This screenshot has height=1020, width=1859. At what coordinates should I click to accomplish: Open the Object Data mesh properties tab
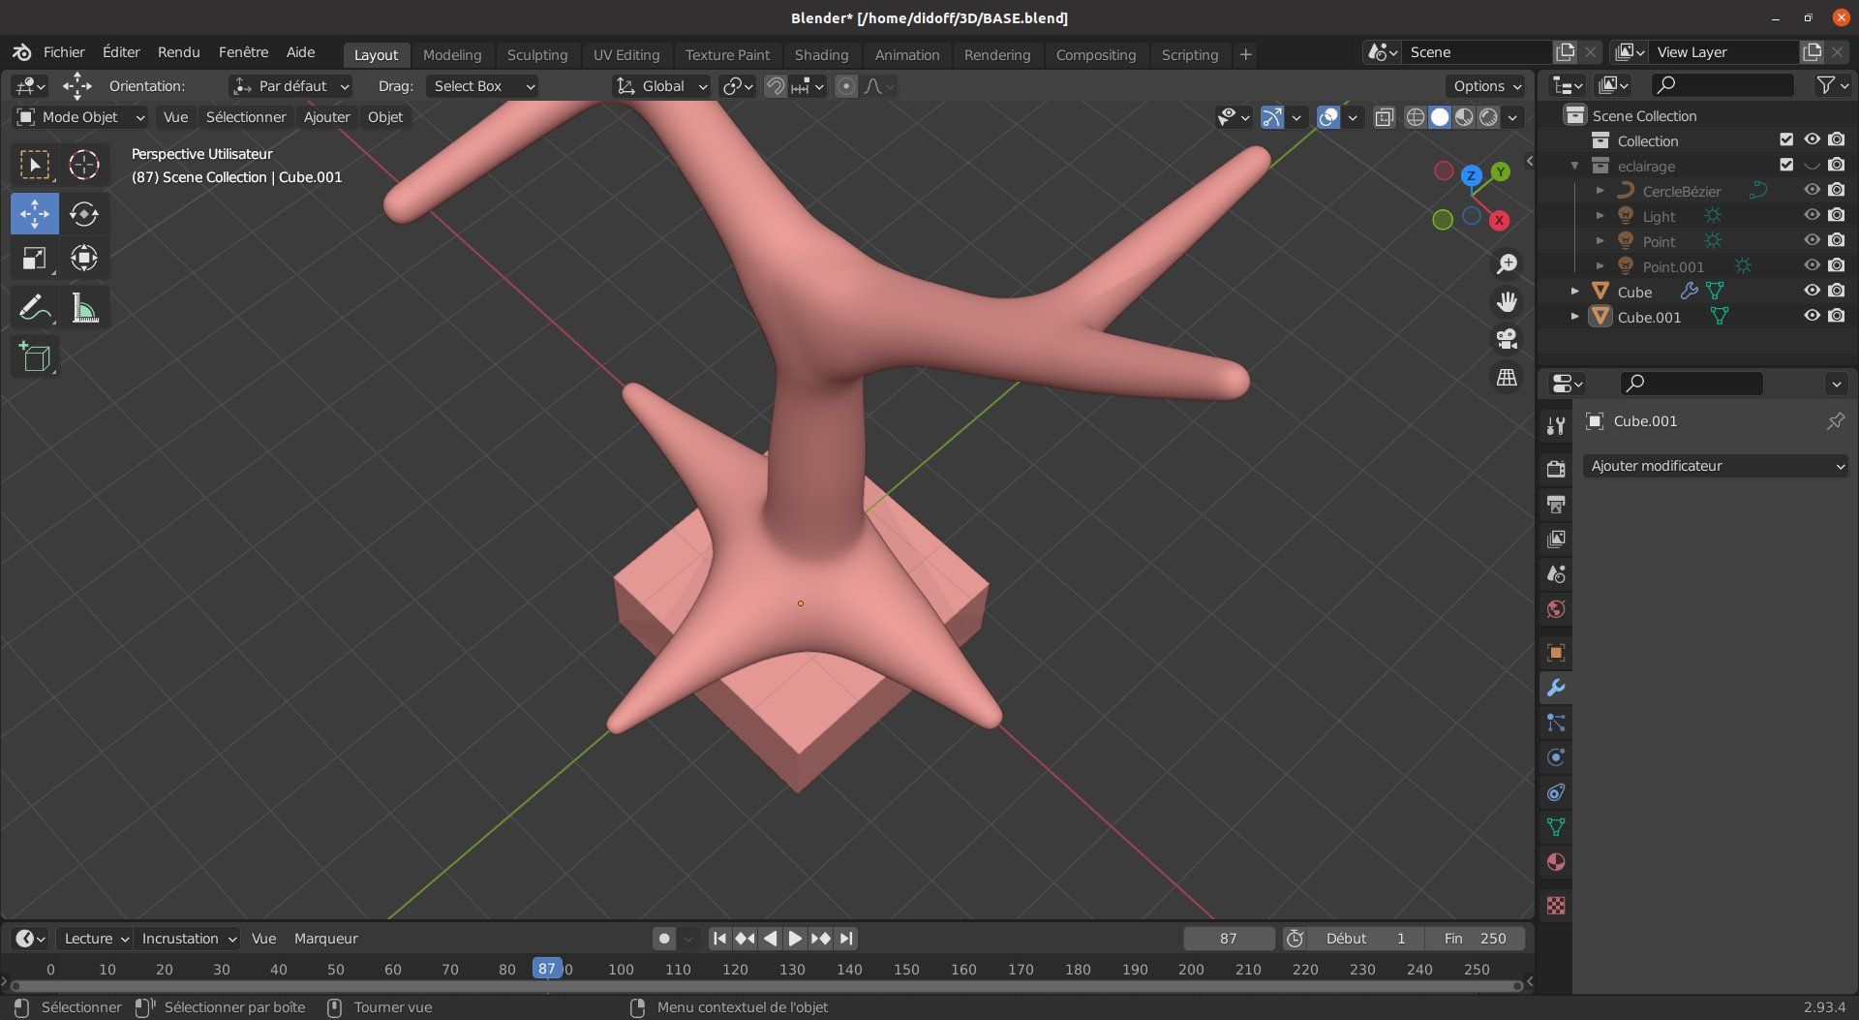[x=1556, y=827]
